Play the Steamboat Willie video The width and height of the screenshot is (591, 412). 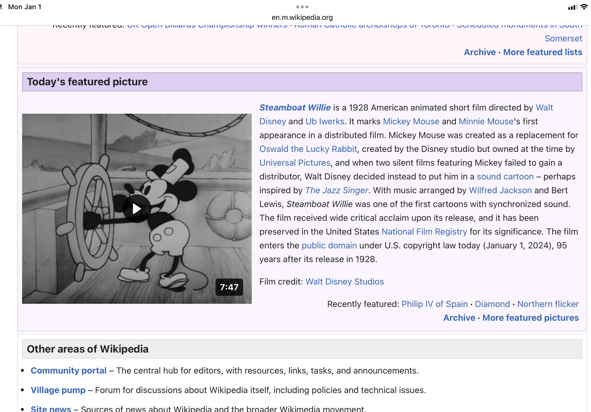pyautogui.click(x=137, y=209)
